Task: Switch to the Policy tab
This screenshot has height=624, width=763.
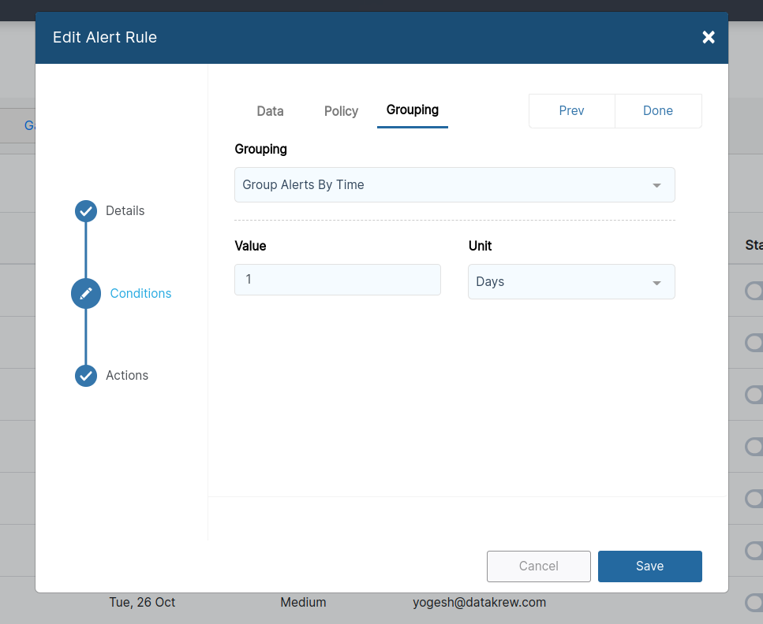Action: click(x=340, y=111)
